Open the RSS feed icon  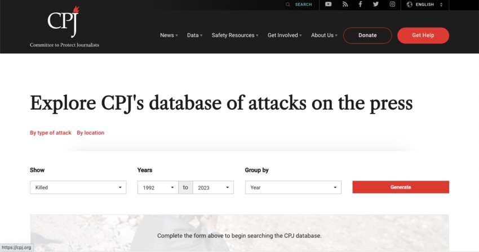(x=345, y=4)
